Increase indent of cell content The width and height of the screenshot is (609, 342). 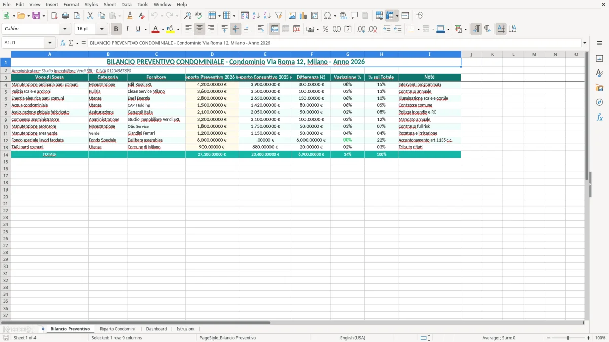pos(387,29)
